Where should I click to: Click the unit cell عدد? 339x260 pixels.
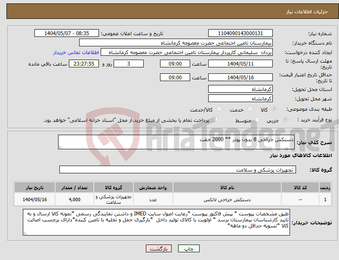click(153, 200)
